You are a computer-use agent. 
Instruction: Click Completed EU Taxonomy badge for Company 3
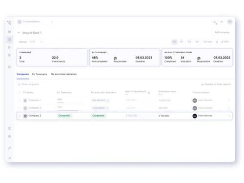coord(64,116)
